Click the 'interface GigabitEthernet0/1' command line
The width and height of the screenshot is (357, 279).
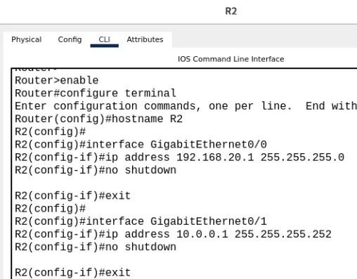point(141,221)
